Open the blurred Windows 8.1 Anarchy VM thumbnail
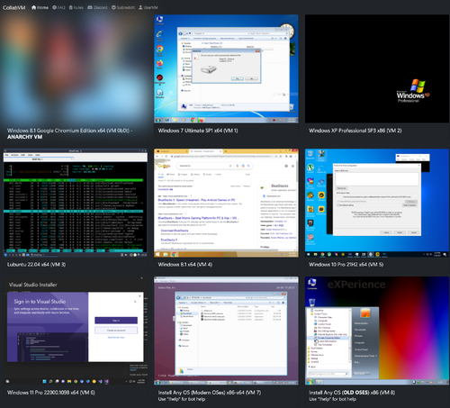The image size is (450, 408). pyautogui.click(x=75, y=68)
